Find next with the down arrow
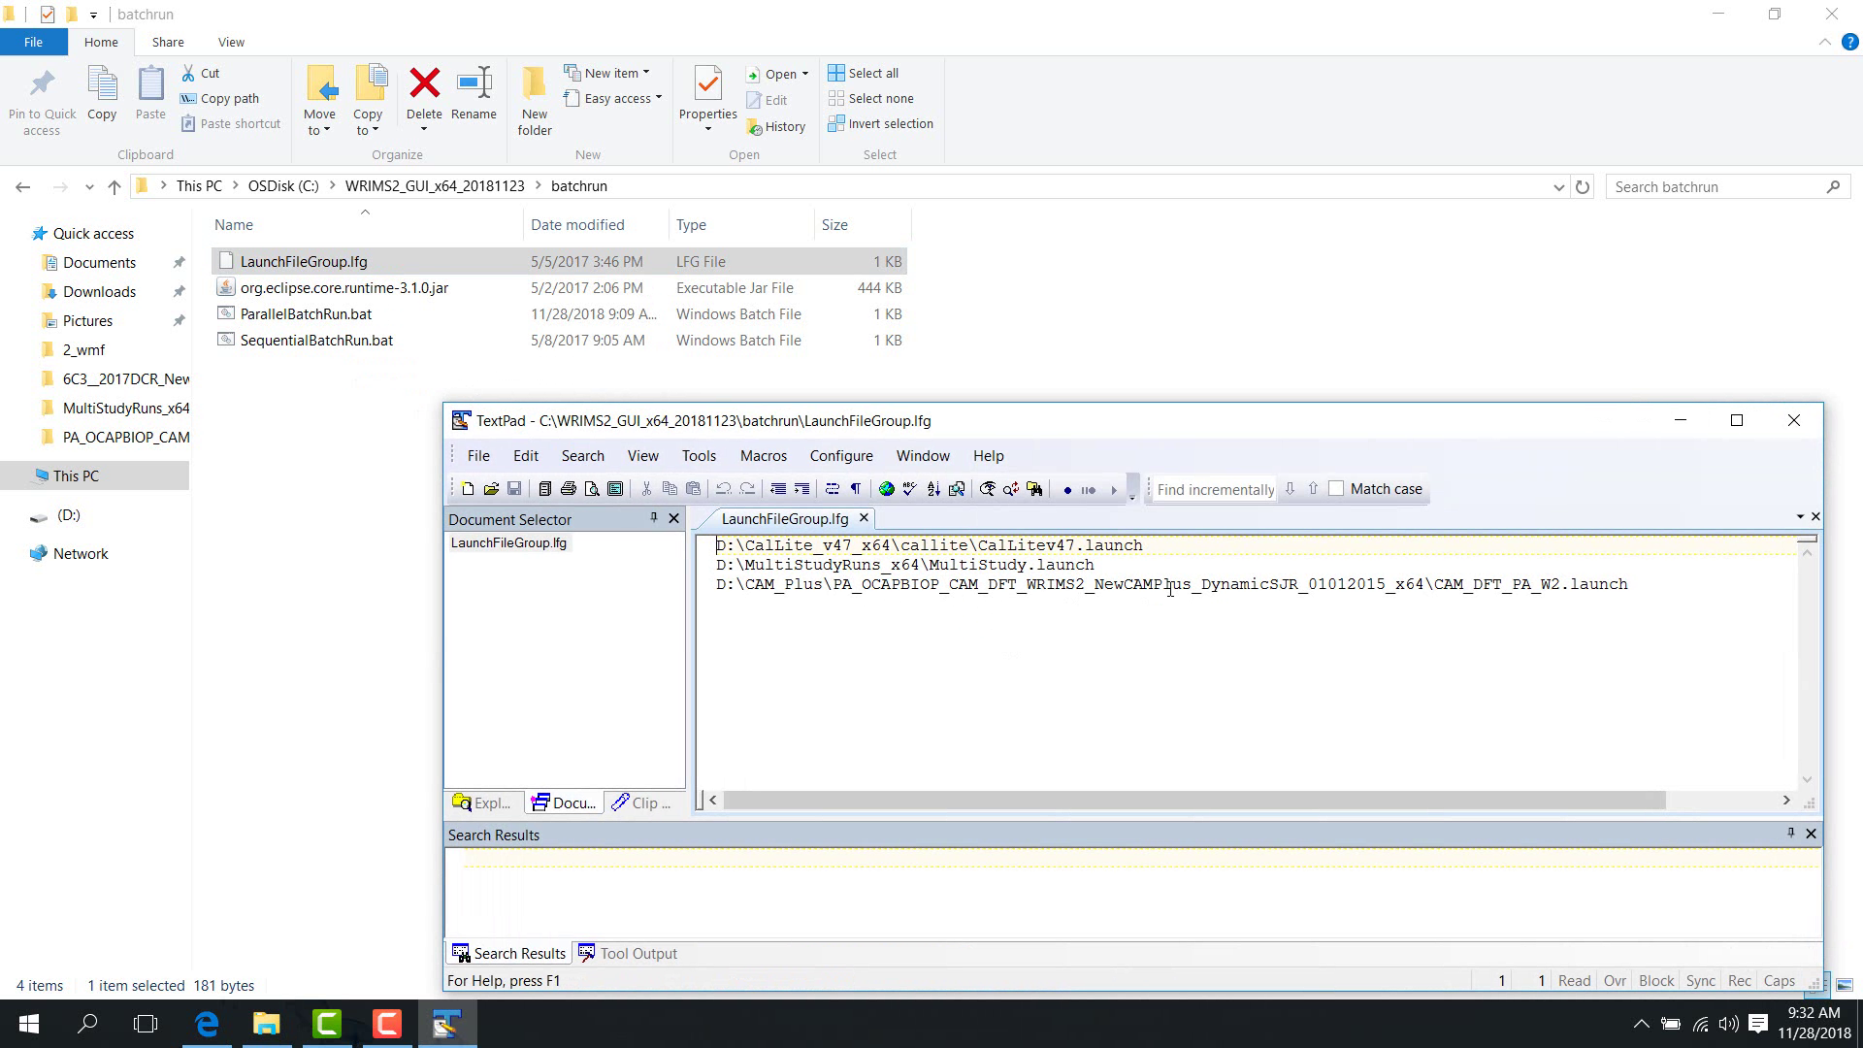 [1290, 489]
